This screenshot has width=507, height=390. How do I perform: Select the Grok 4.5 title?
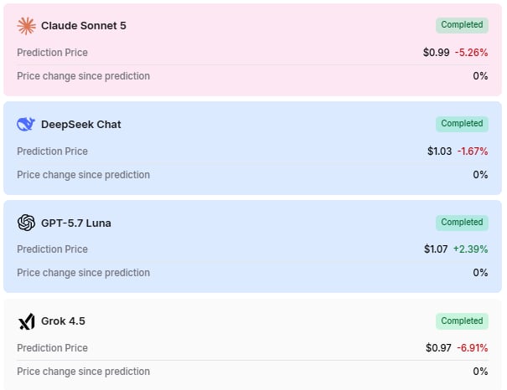coord(63,321)
